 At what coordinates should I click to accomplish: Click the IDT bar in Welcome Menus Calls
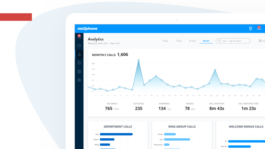click(246, 141)
